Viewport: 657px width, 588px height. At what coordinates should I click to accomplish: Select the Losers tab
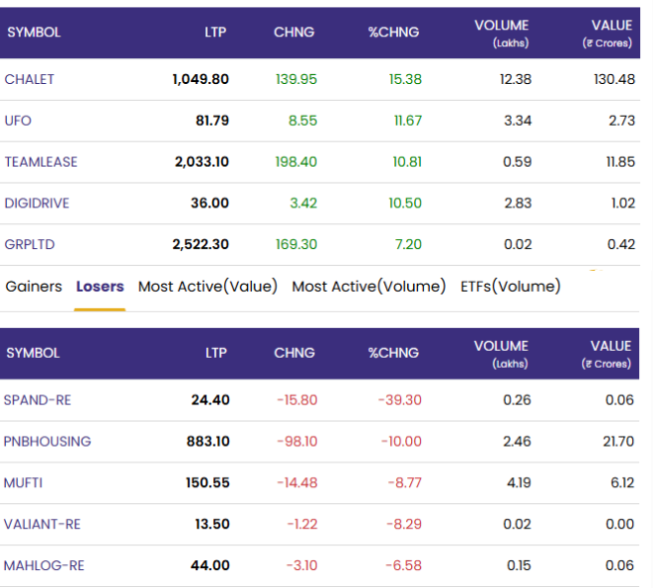point(100,287)
